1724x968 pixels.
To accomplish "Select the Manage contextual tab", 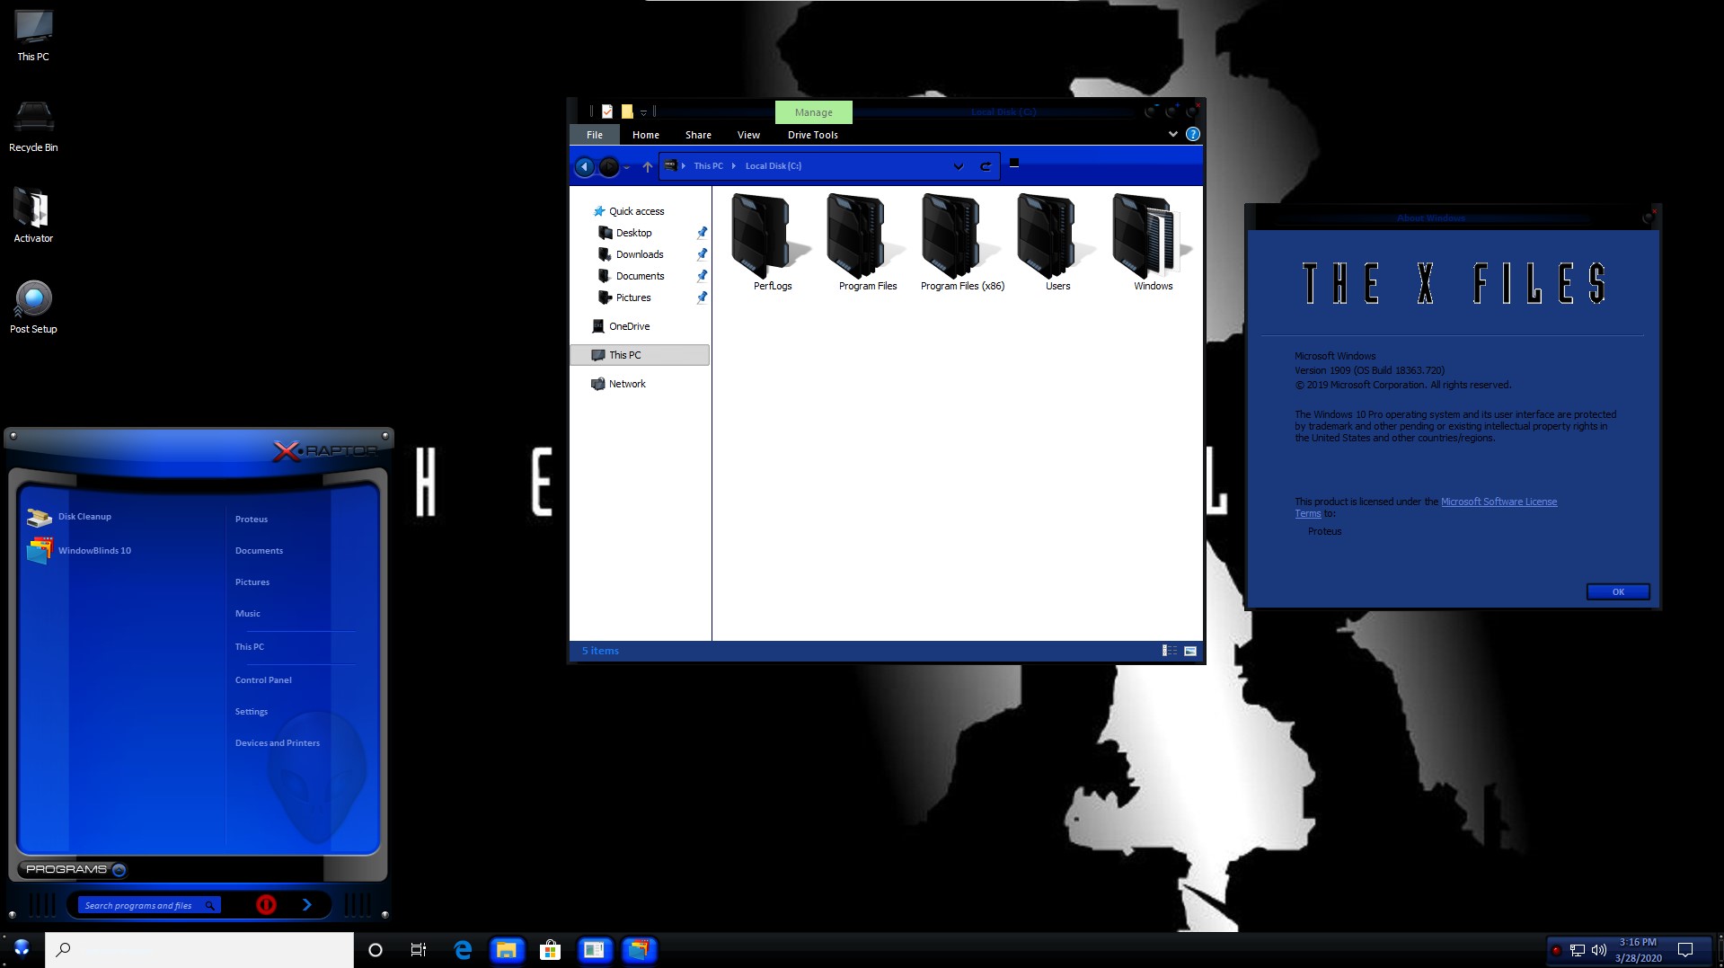I will pos(814,112).
